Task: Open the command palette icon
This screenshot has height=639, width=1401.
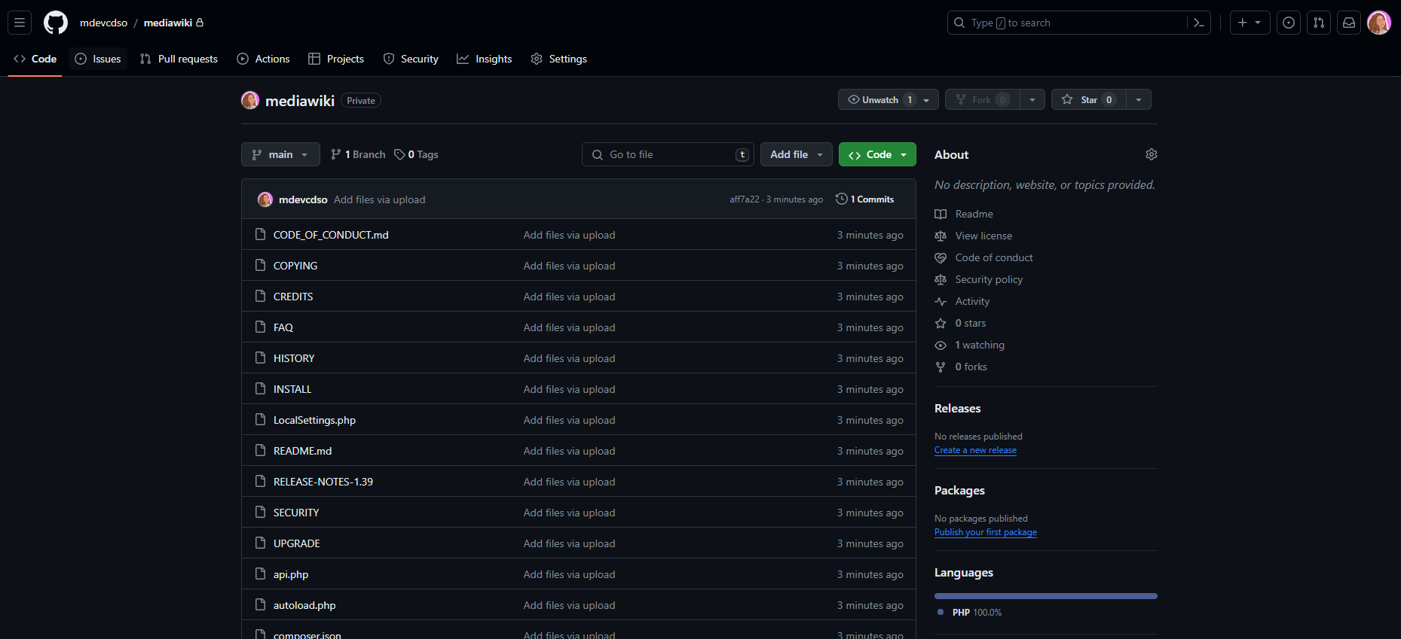Action: tap(1199, 23)
